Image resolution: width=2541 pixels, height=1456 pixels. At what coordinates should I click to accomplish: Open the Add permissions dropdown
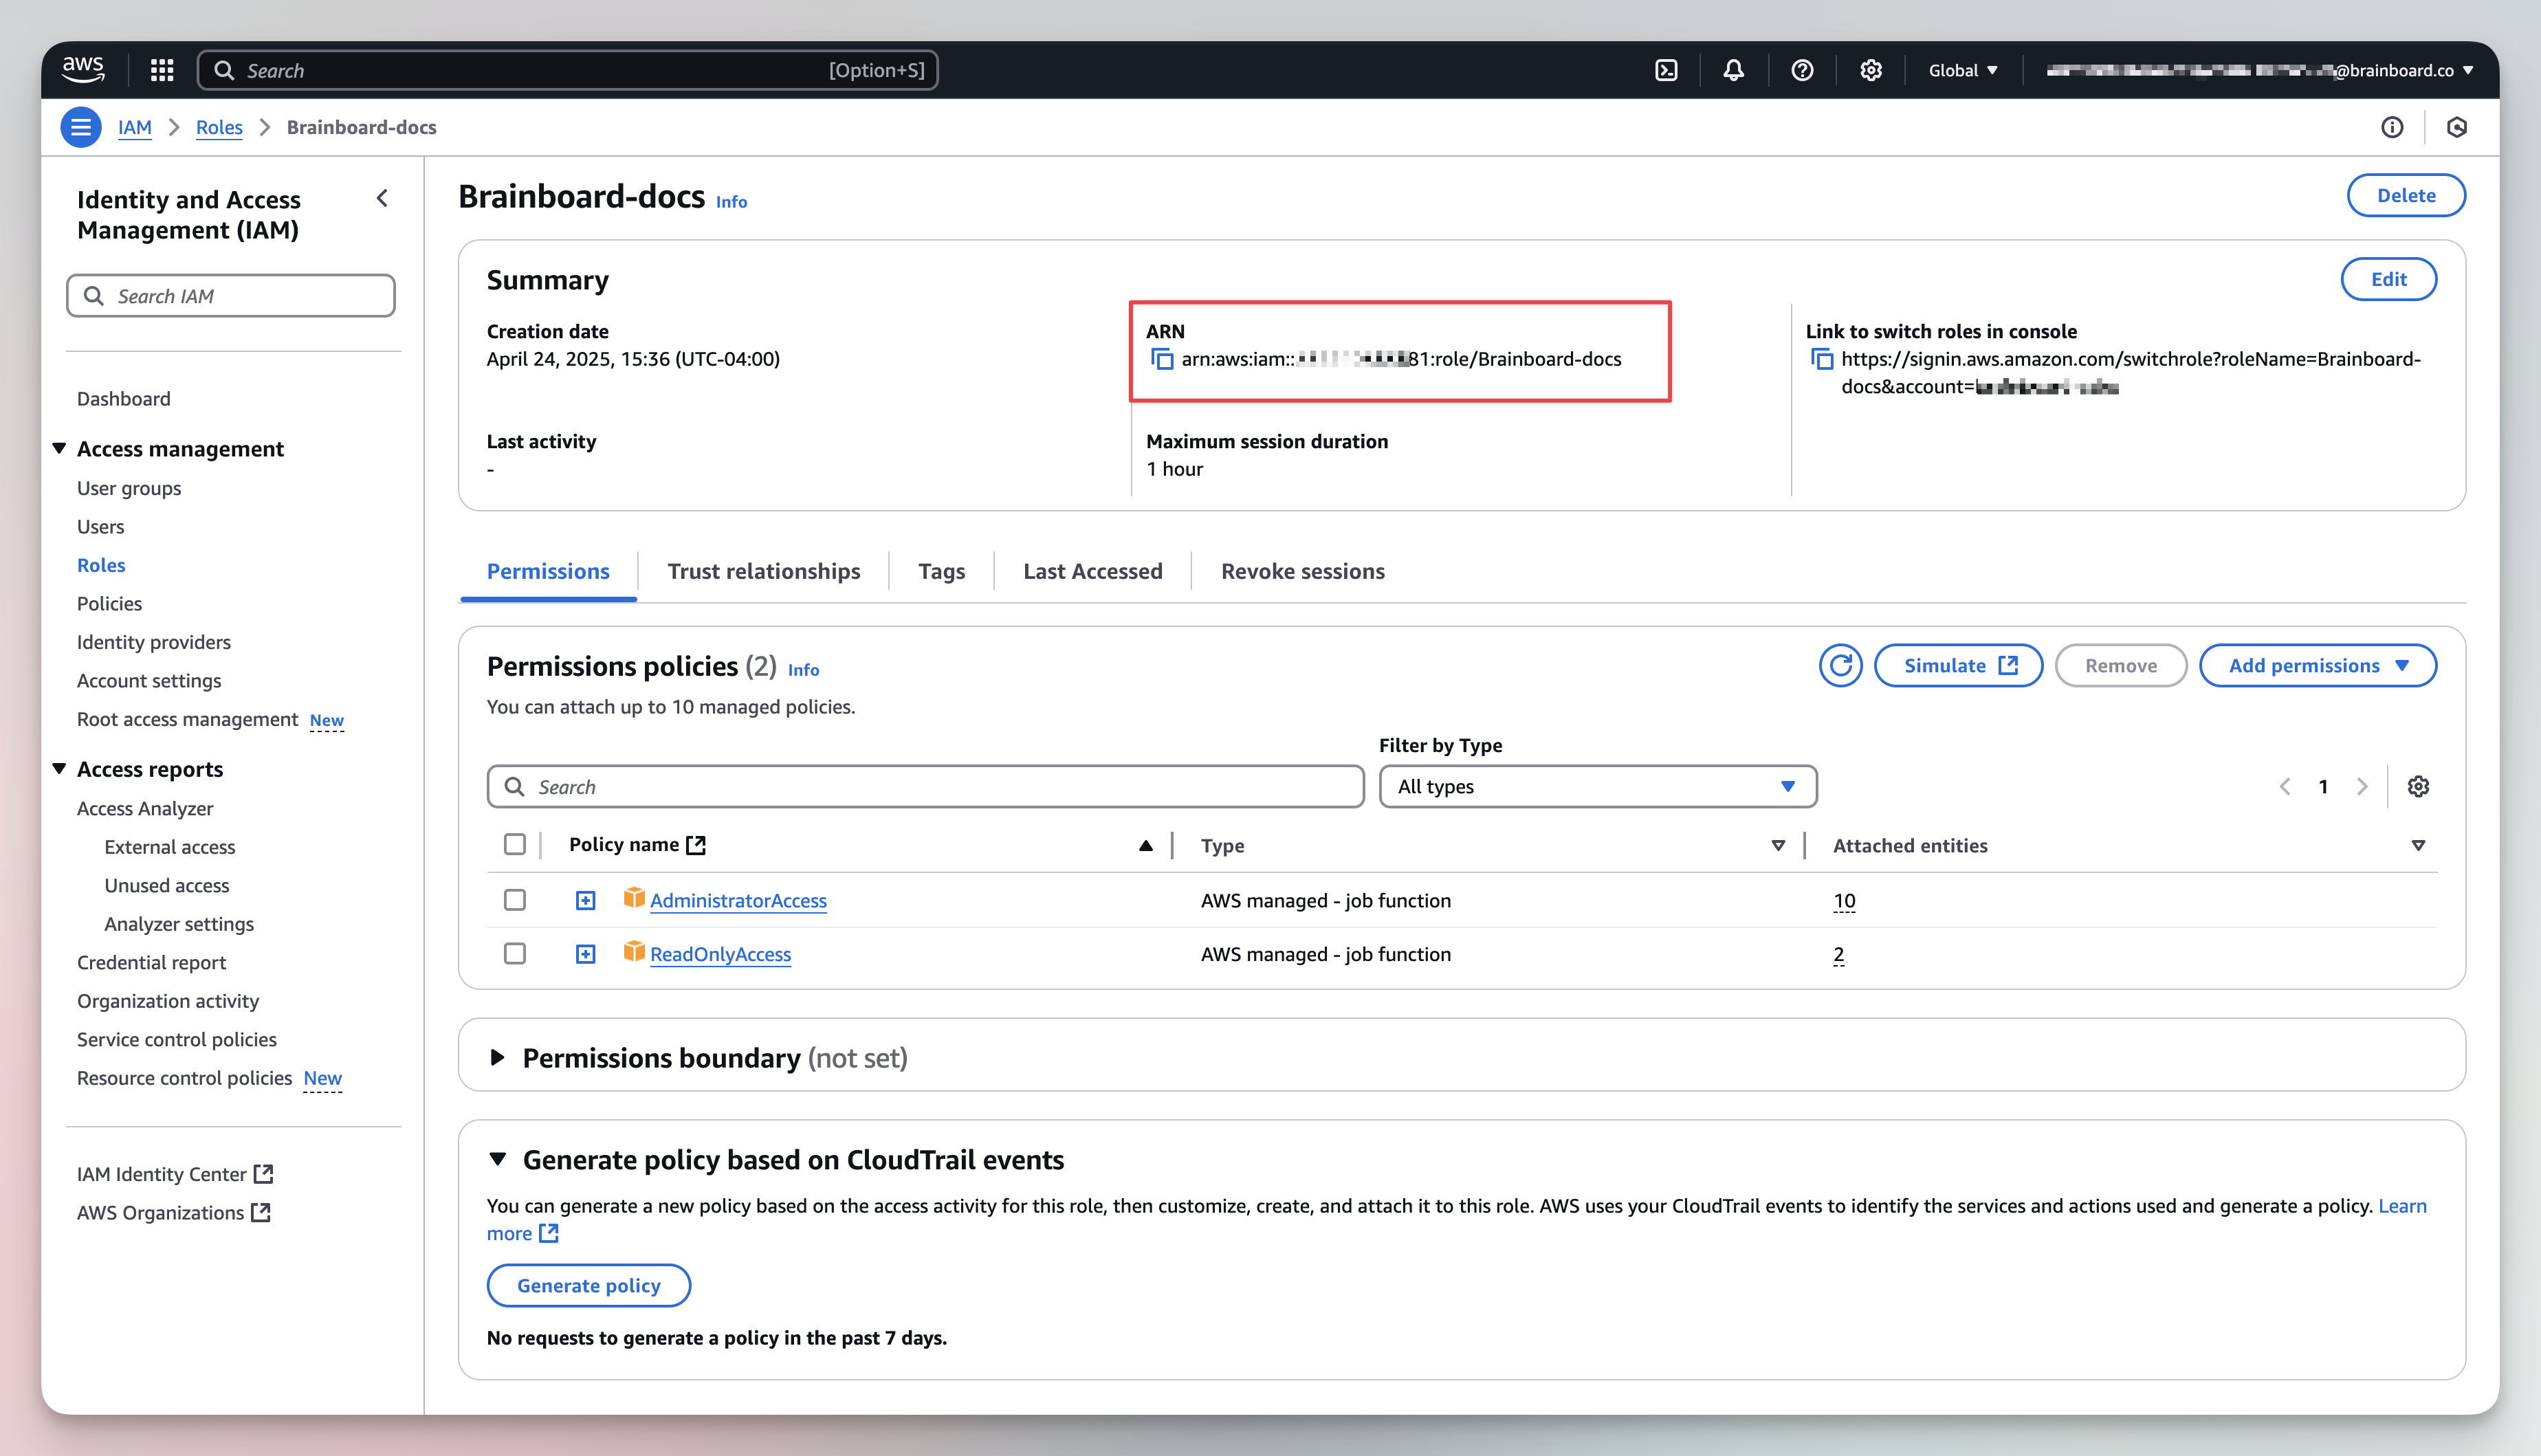click(2317, 666)
